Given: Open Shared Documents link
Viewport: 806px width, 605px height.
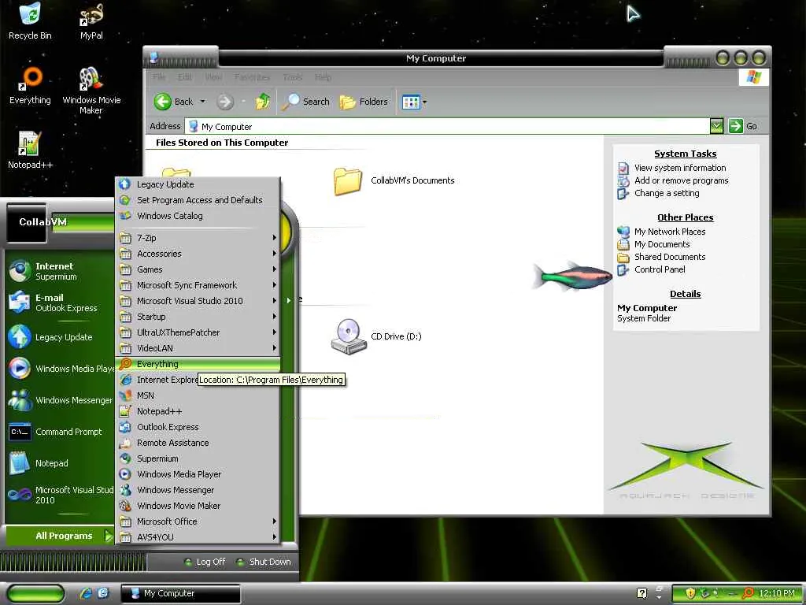Looking at the screenshot, I should [x=669, y=257].
